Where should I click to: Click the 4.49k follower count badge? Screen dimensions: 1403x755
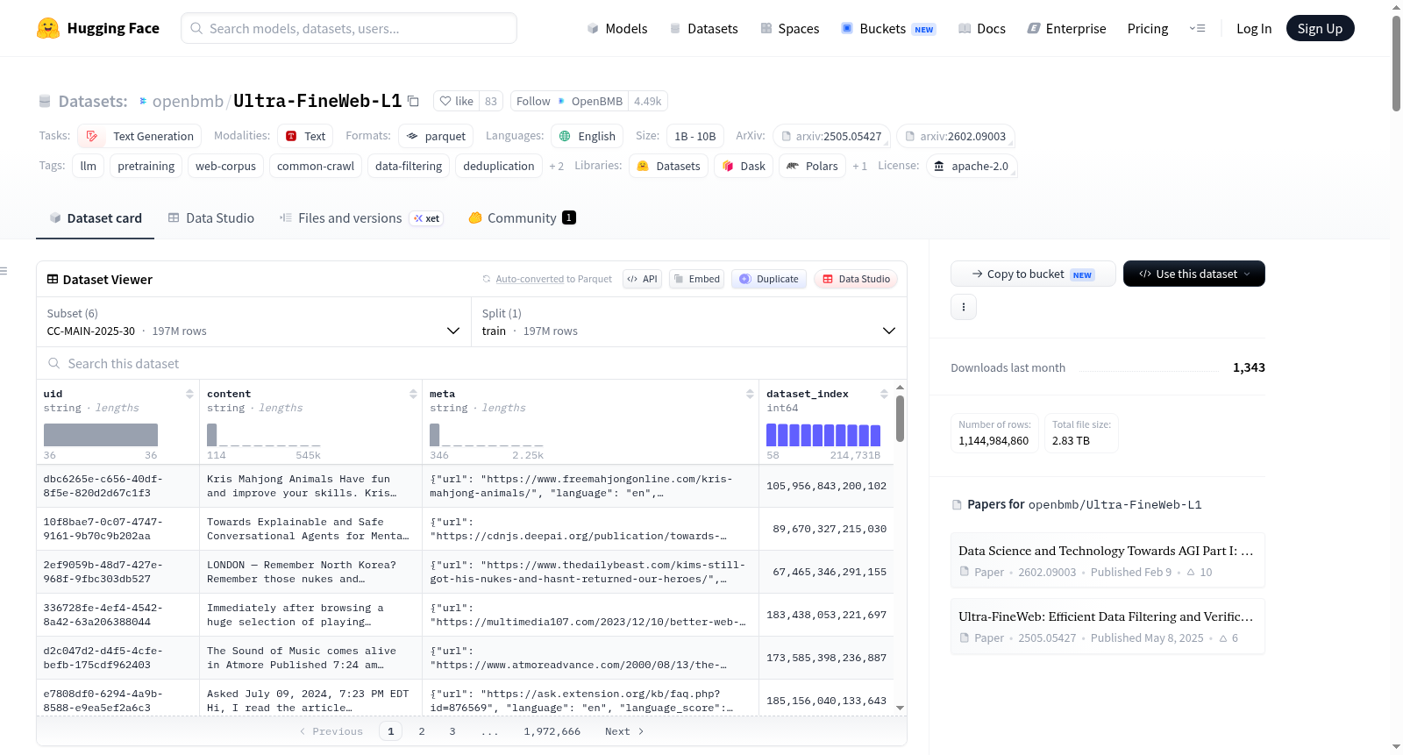point(648,101)
